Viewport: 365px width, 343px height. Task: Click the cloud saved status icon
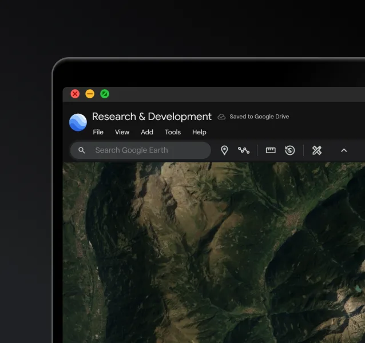(221, 117)
